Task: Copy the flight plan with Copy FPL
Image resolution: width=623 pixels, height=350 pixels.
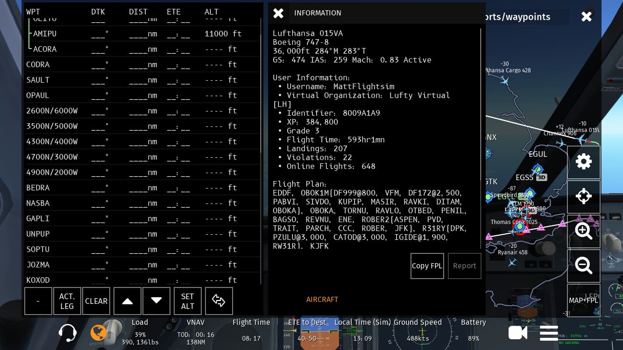Action: [427, 266]
